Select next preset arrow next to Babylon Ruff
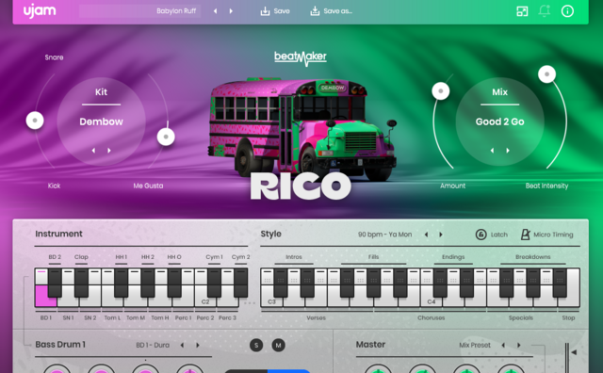 (231, 11)
